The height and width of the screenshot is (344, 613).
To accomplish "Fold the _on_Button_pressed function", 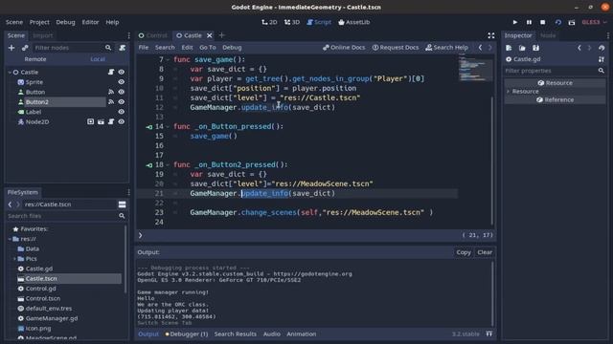I will pyautogui.click(x=168, y=126).
